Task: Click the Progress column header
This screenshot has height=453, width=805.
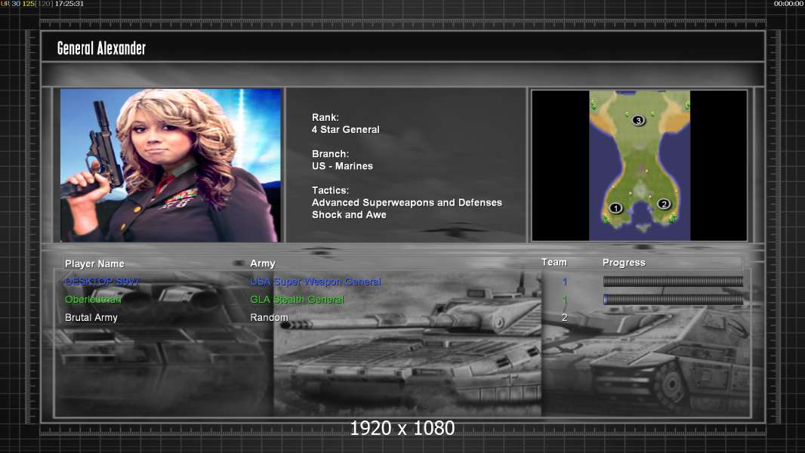Action: point(624,263)
